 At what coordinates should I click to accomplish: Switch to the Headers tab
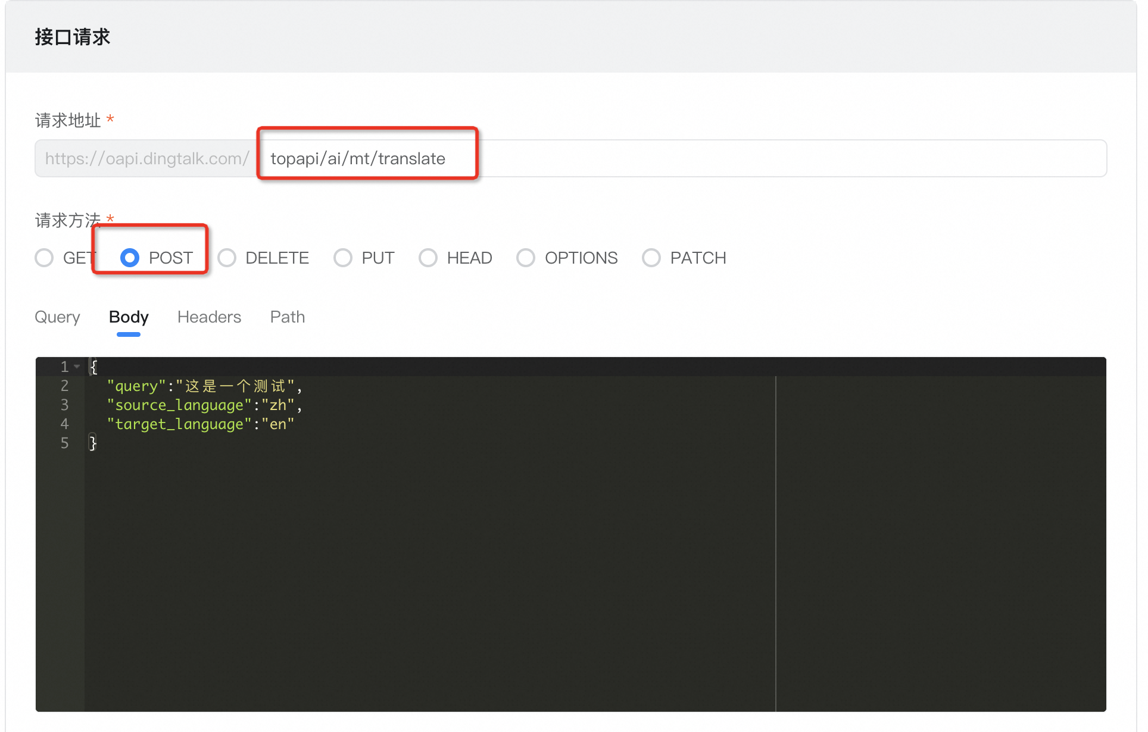pos(209,317)
